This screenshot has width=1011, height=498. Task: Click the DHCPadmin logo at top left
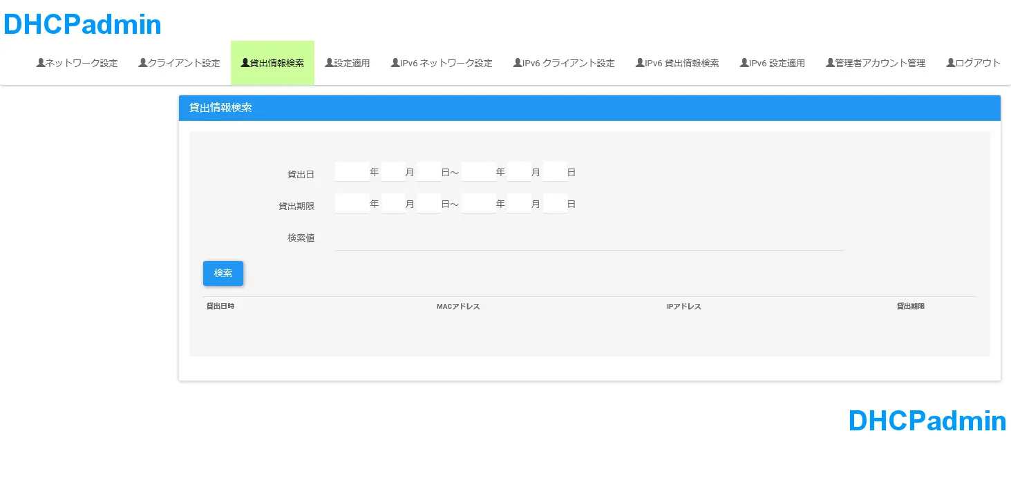click(82, 24)
